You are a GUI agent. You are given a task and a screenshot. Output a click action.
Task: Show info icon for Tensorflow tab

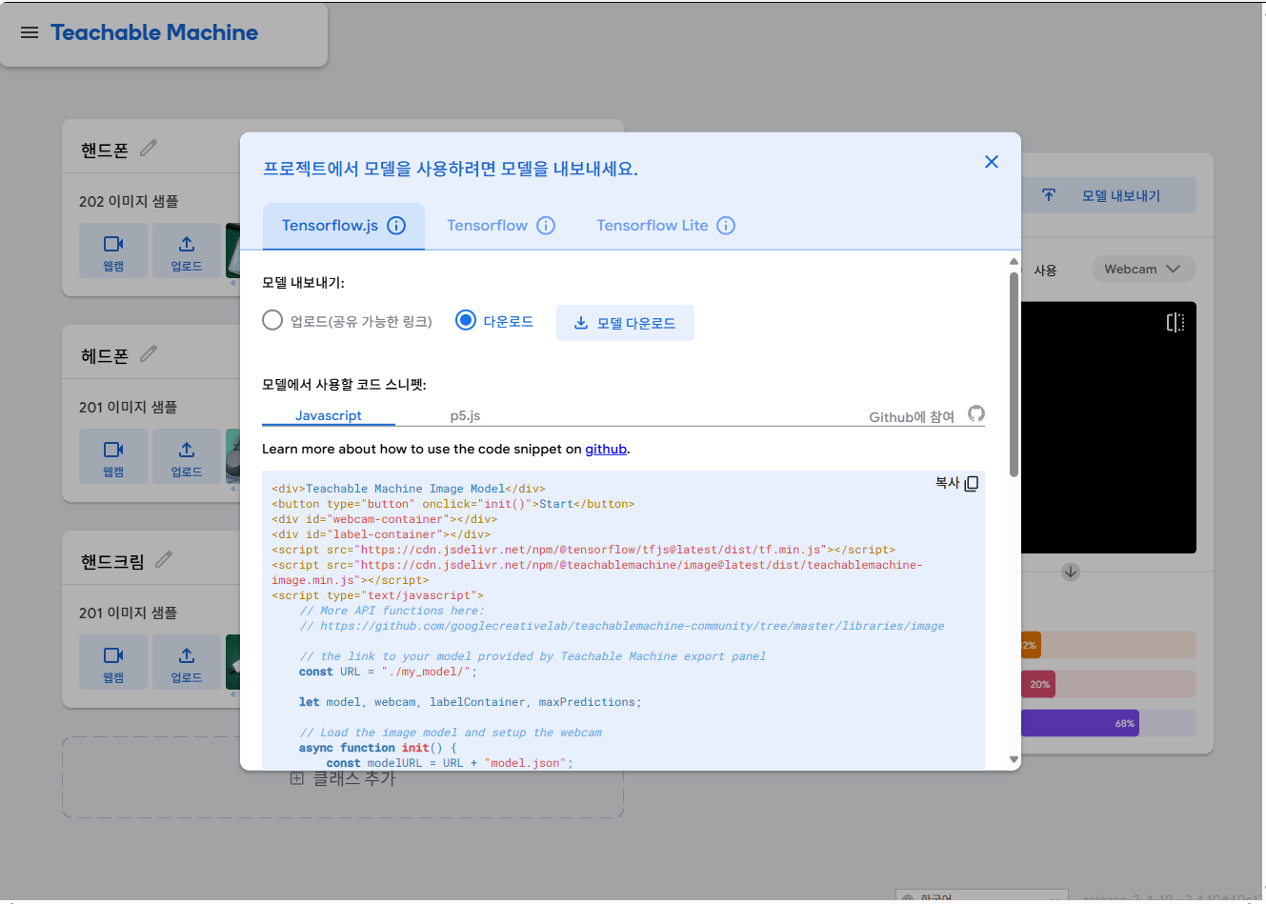(546, 226)
